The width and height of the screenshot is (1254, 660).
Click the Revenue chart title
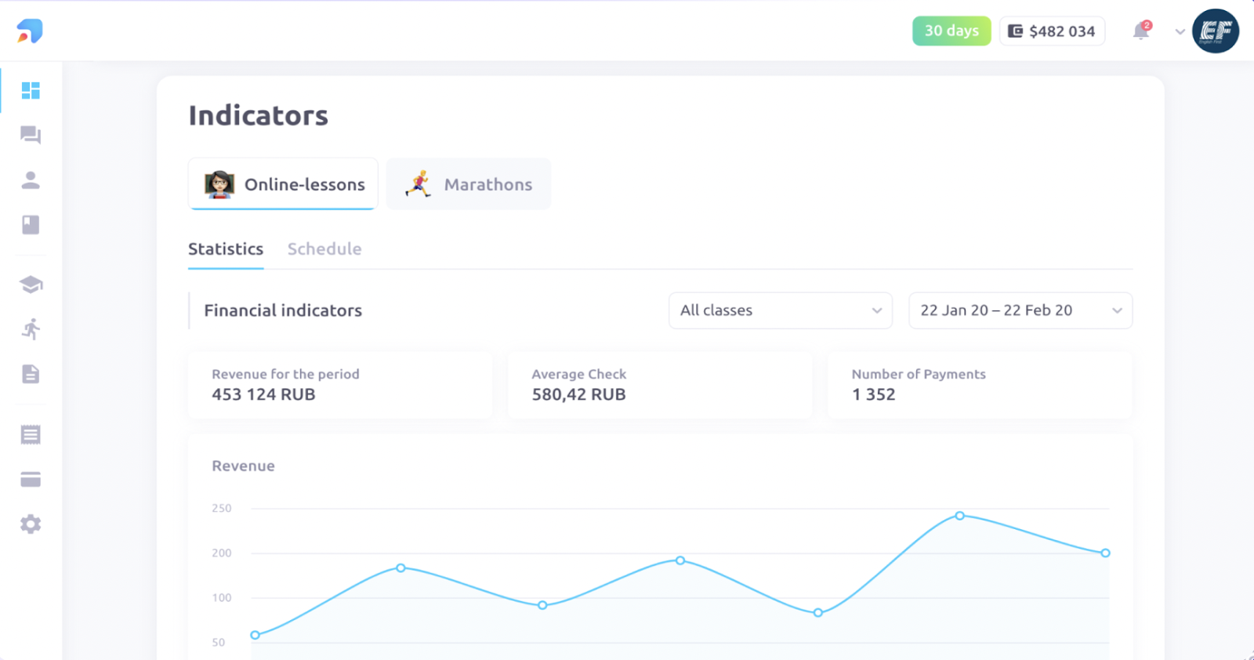(243, 466)
